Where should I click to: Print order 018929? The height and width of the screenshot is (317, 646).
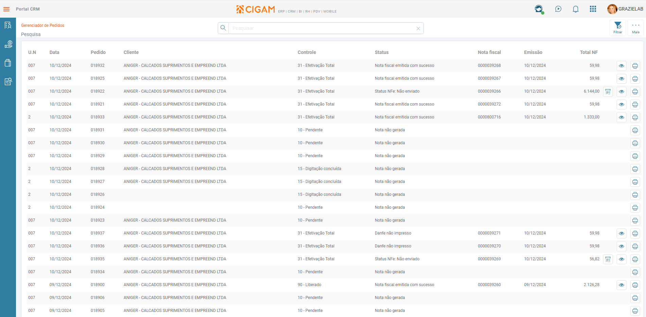tap(635, 156)
